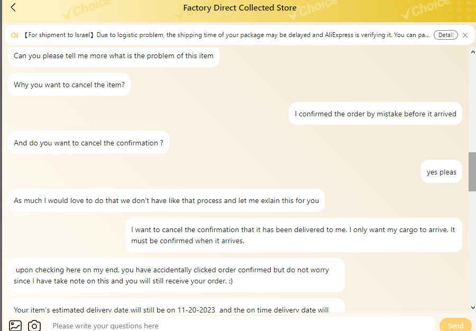Select the 'yes pleas' message bubble
Screen dimensions: 476x331
pyautogui.click(x=442, y=172)
